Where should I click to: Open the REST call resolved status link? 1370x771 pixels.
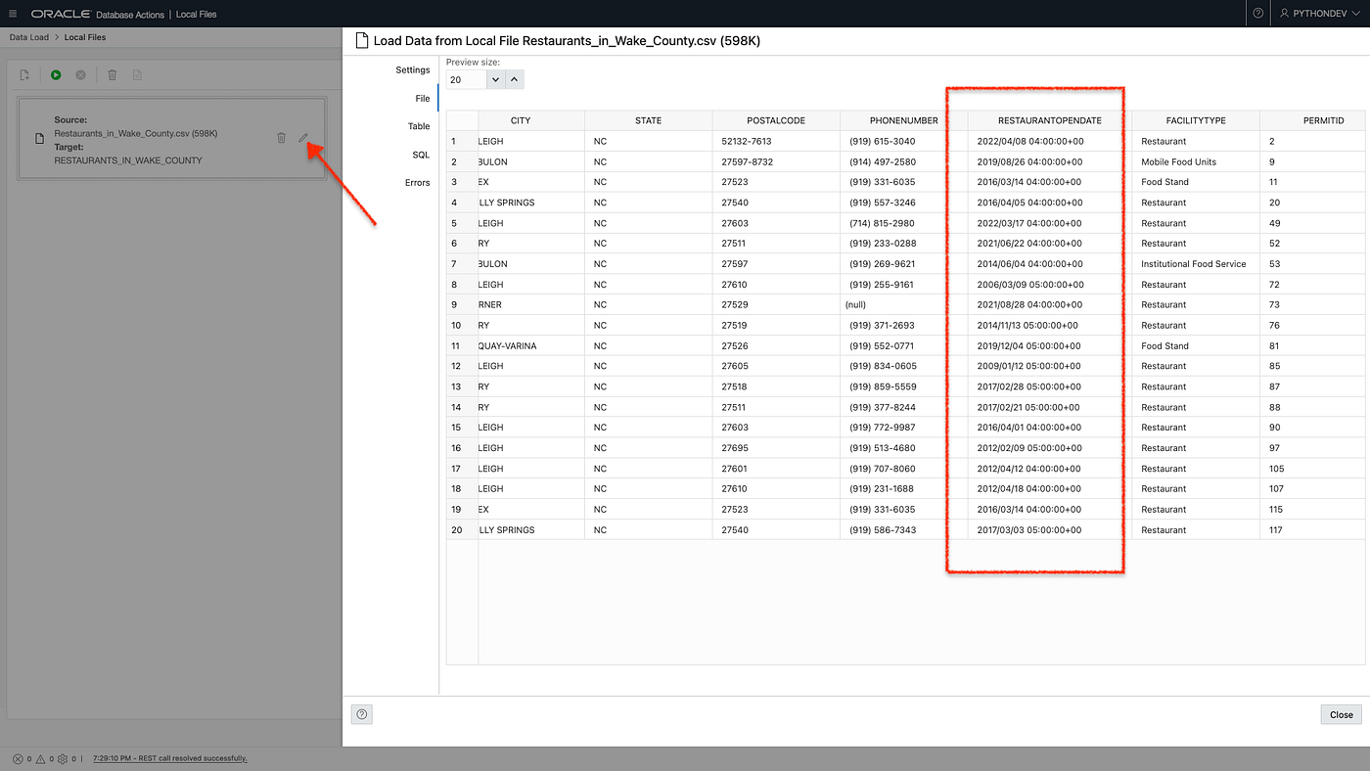click(168, 758)
